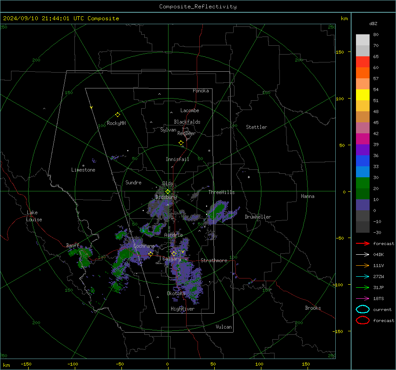Pick the slate purple dBZ swatch beside 0
Screen dimensions: 396x370
point(363,205)
